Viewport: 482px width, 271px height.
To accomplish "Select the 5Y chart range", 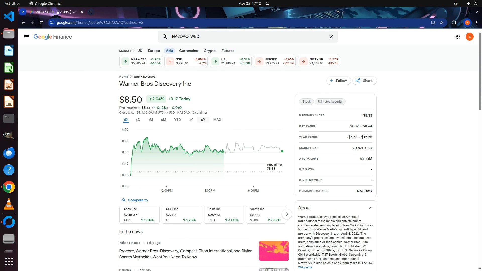I will (x=203, y=120).
